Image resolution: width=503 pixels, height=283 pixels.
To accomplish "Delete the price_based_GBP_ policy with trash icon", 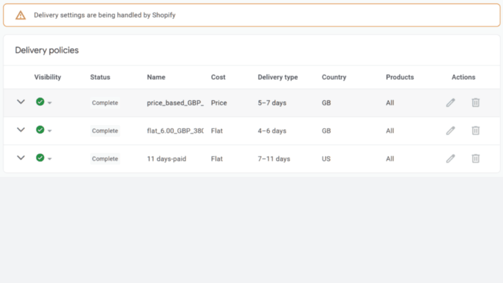I will (475, 103).
